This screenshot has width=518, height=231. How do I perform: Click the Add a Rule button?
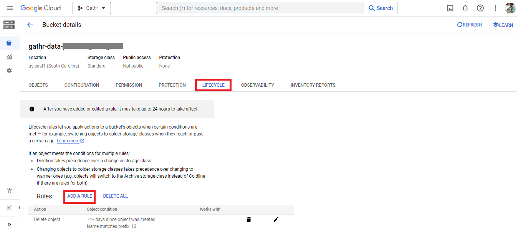[79, 196]
